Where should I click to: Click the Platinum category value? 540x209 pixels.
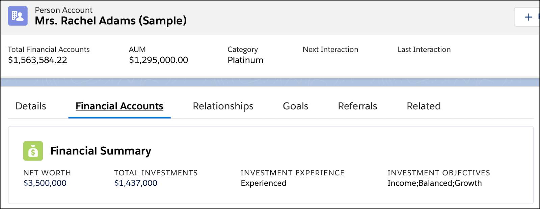click(x=245, y=60)
